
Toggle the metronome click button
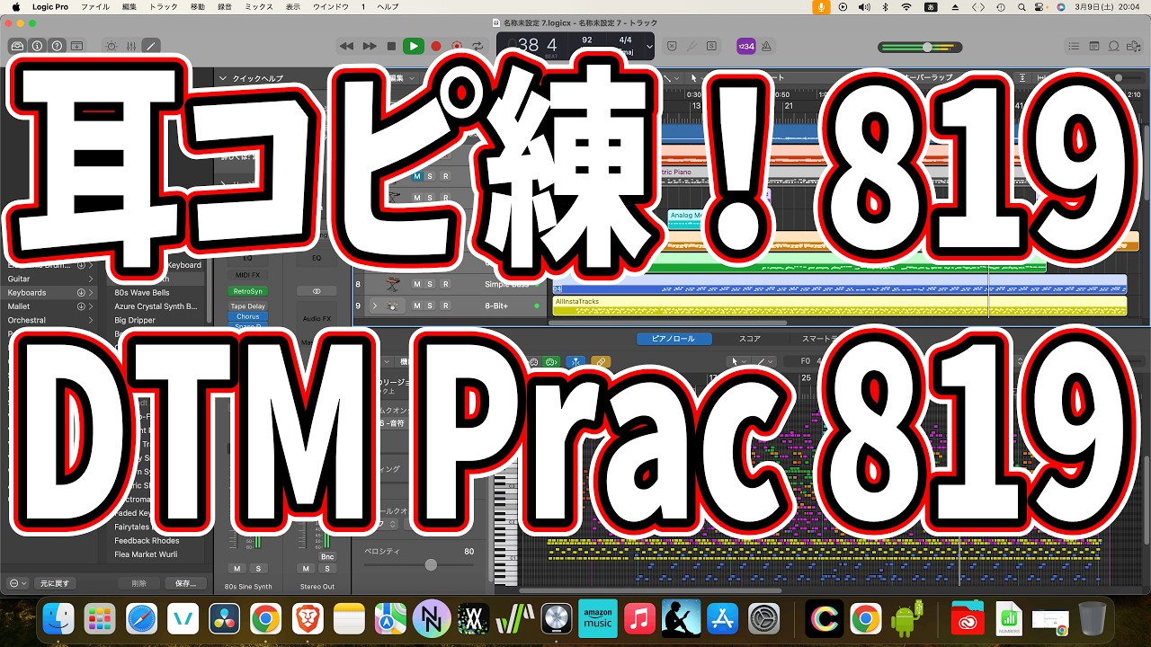point(767,46)
